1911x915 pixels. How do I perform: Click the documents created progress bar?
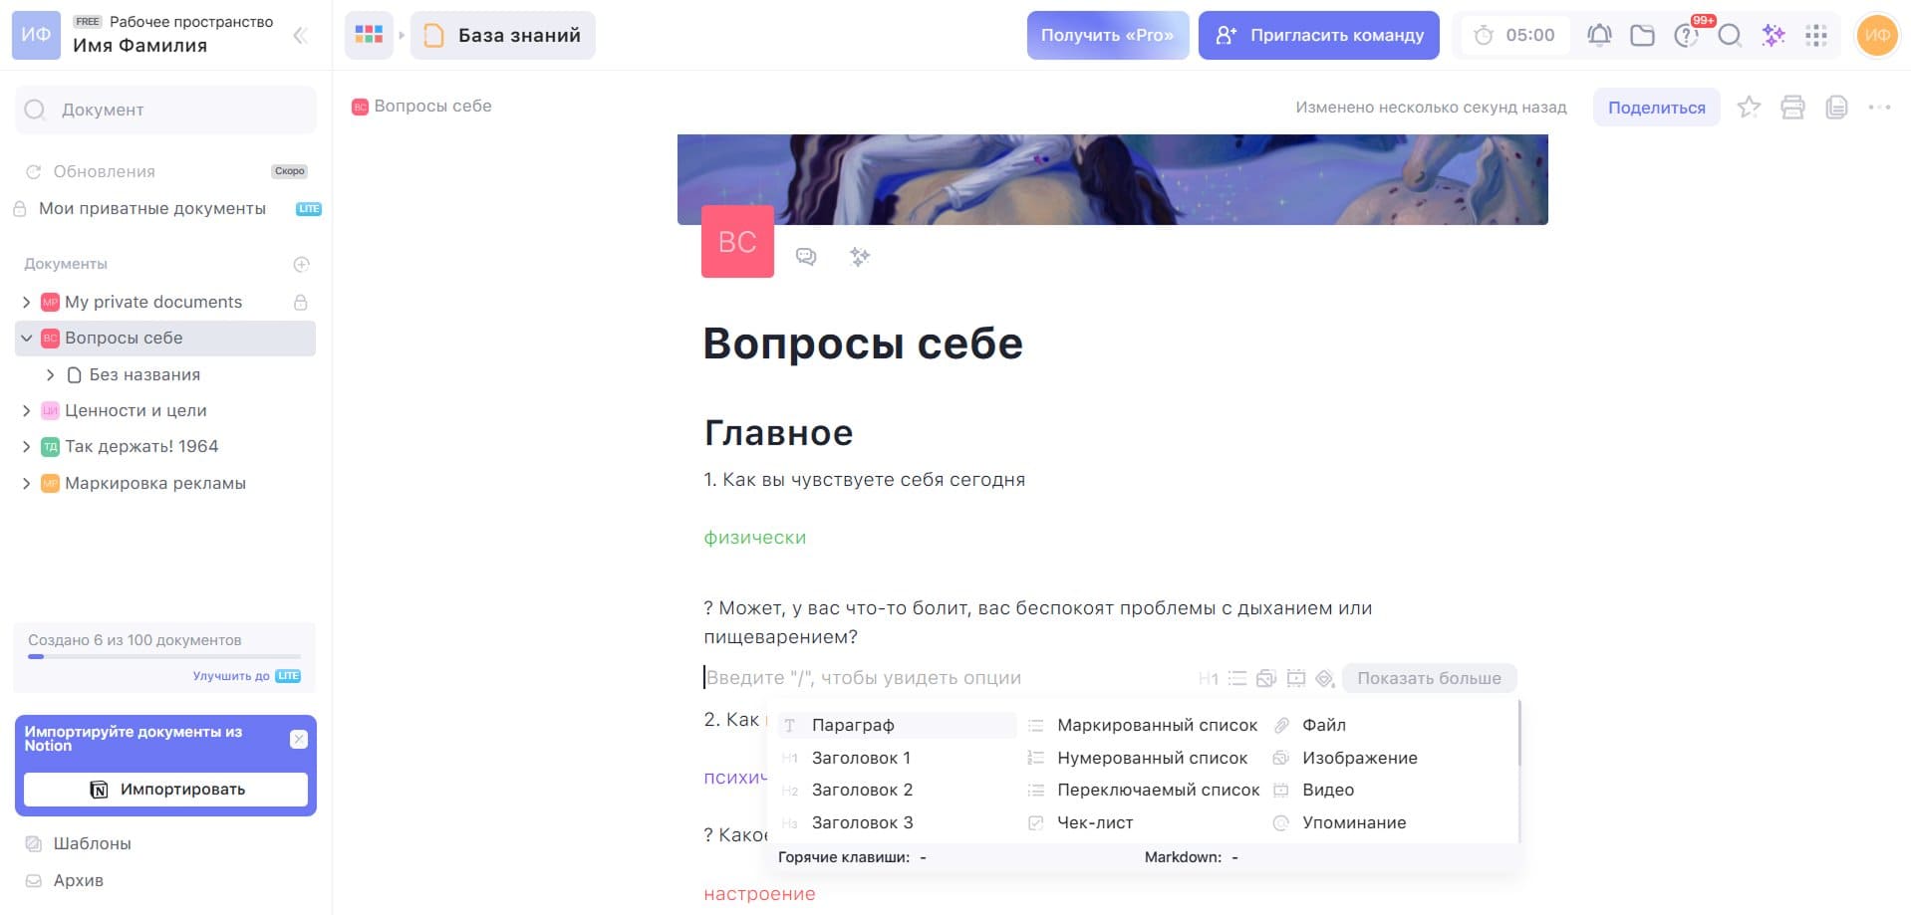[164, 656]
